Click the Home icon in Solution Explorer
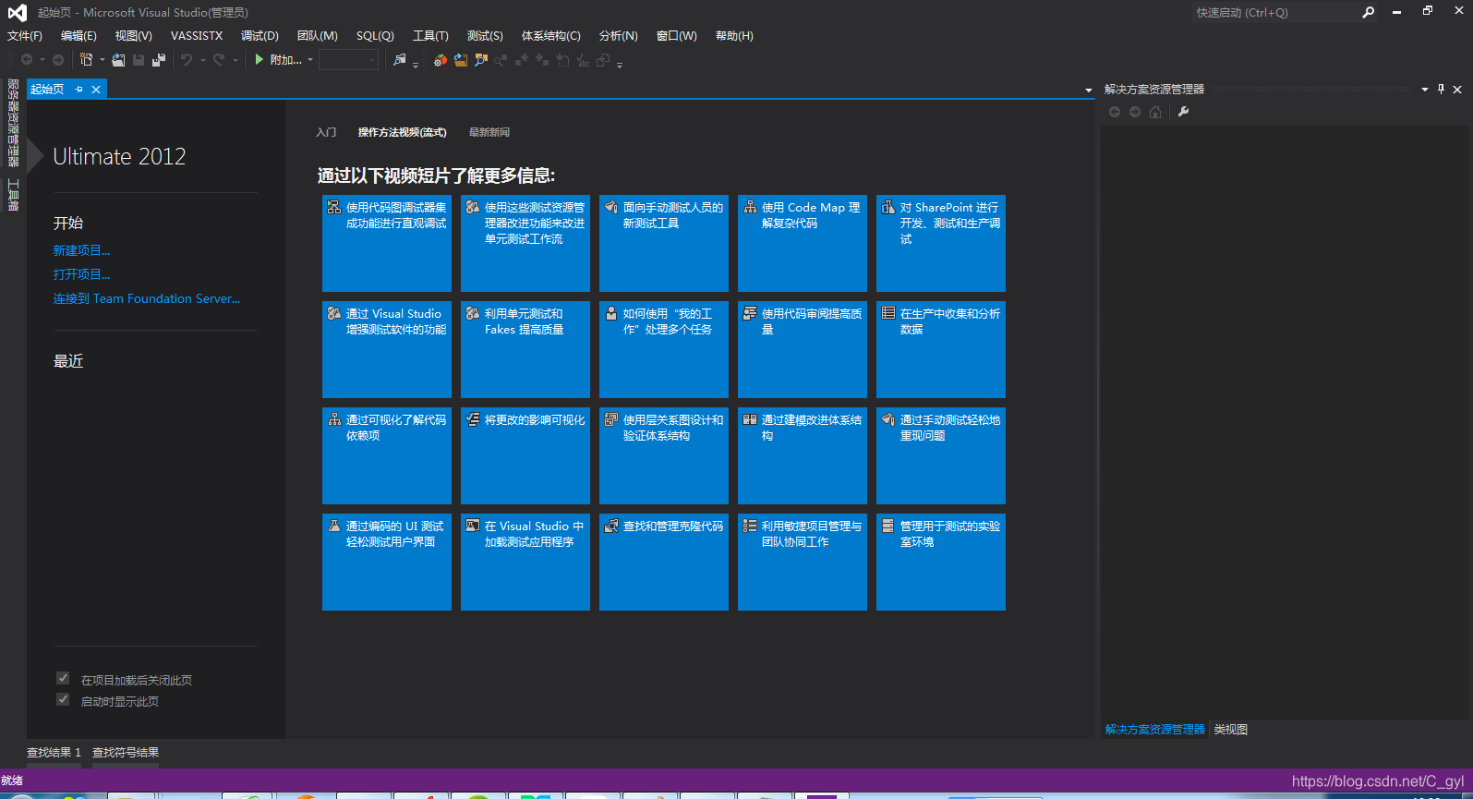Screen dimensions: 1473x799 click(1155, 112)
